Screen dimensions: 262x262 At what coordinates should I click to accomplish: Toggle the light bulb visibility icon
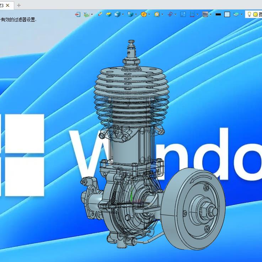249,14
